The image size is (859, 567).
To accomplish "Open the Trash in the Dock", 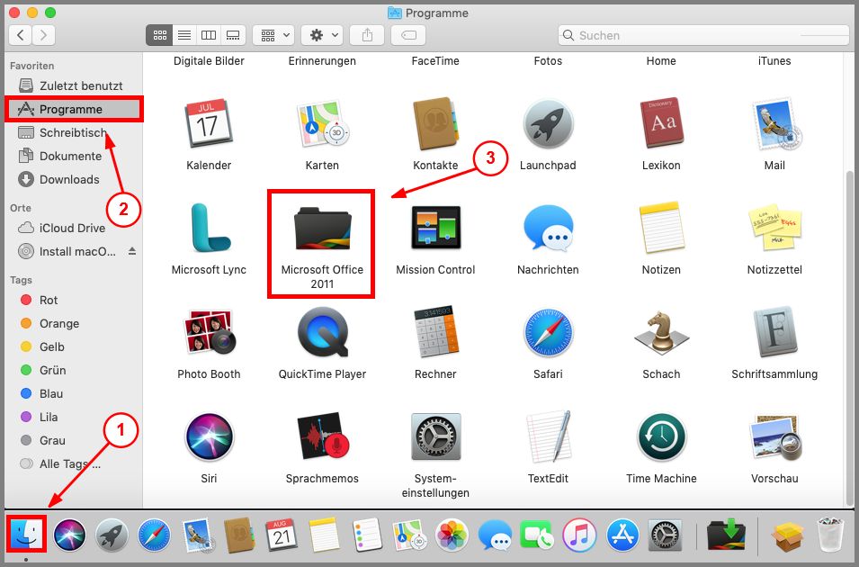I will click(831, 535).
